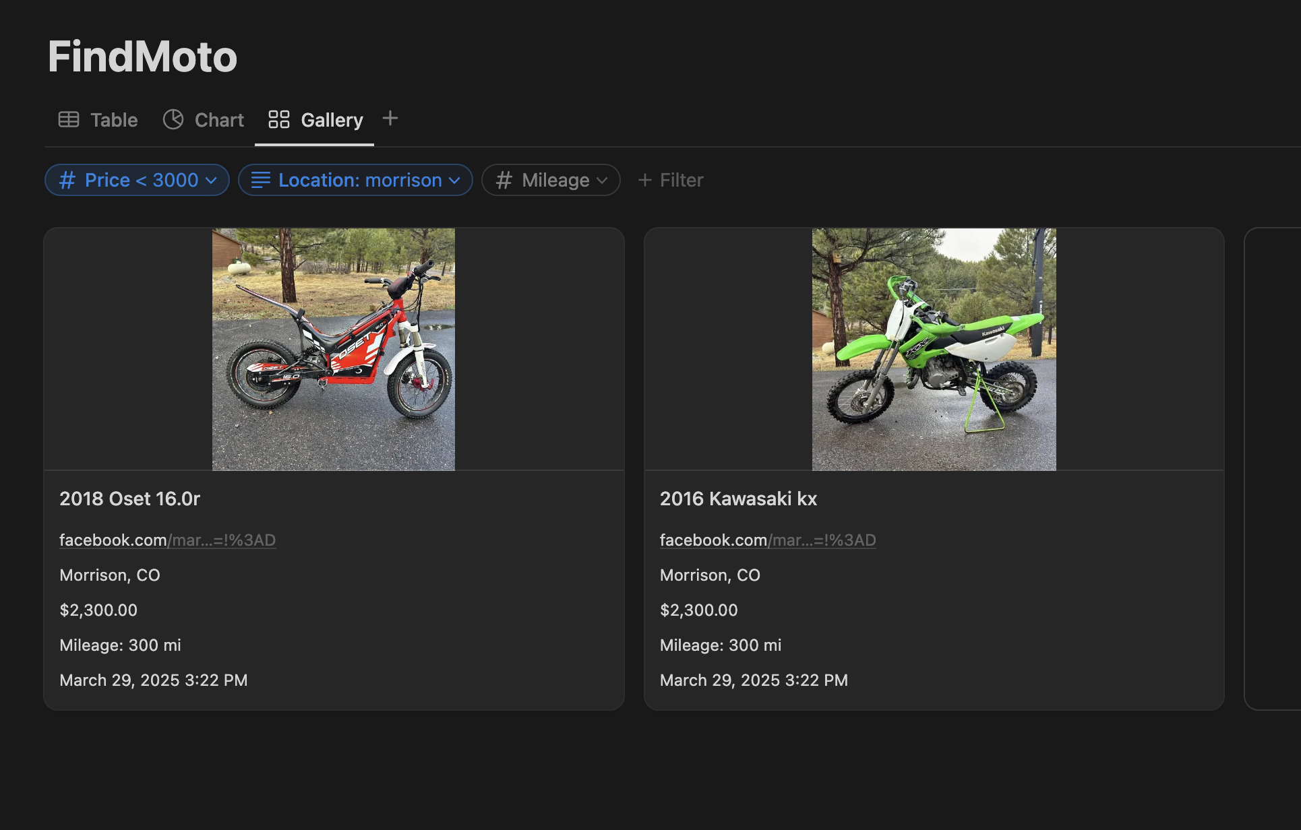This screenshot has height=830, width=1301.
Task: Click the Table view grid icon
Action: click(69, 120)
